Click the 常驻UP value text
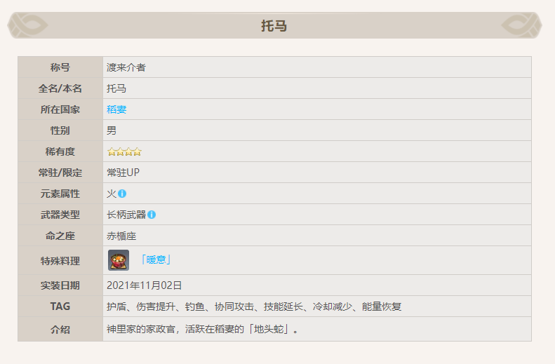 click(x=123, y=173)
